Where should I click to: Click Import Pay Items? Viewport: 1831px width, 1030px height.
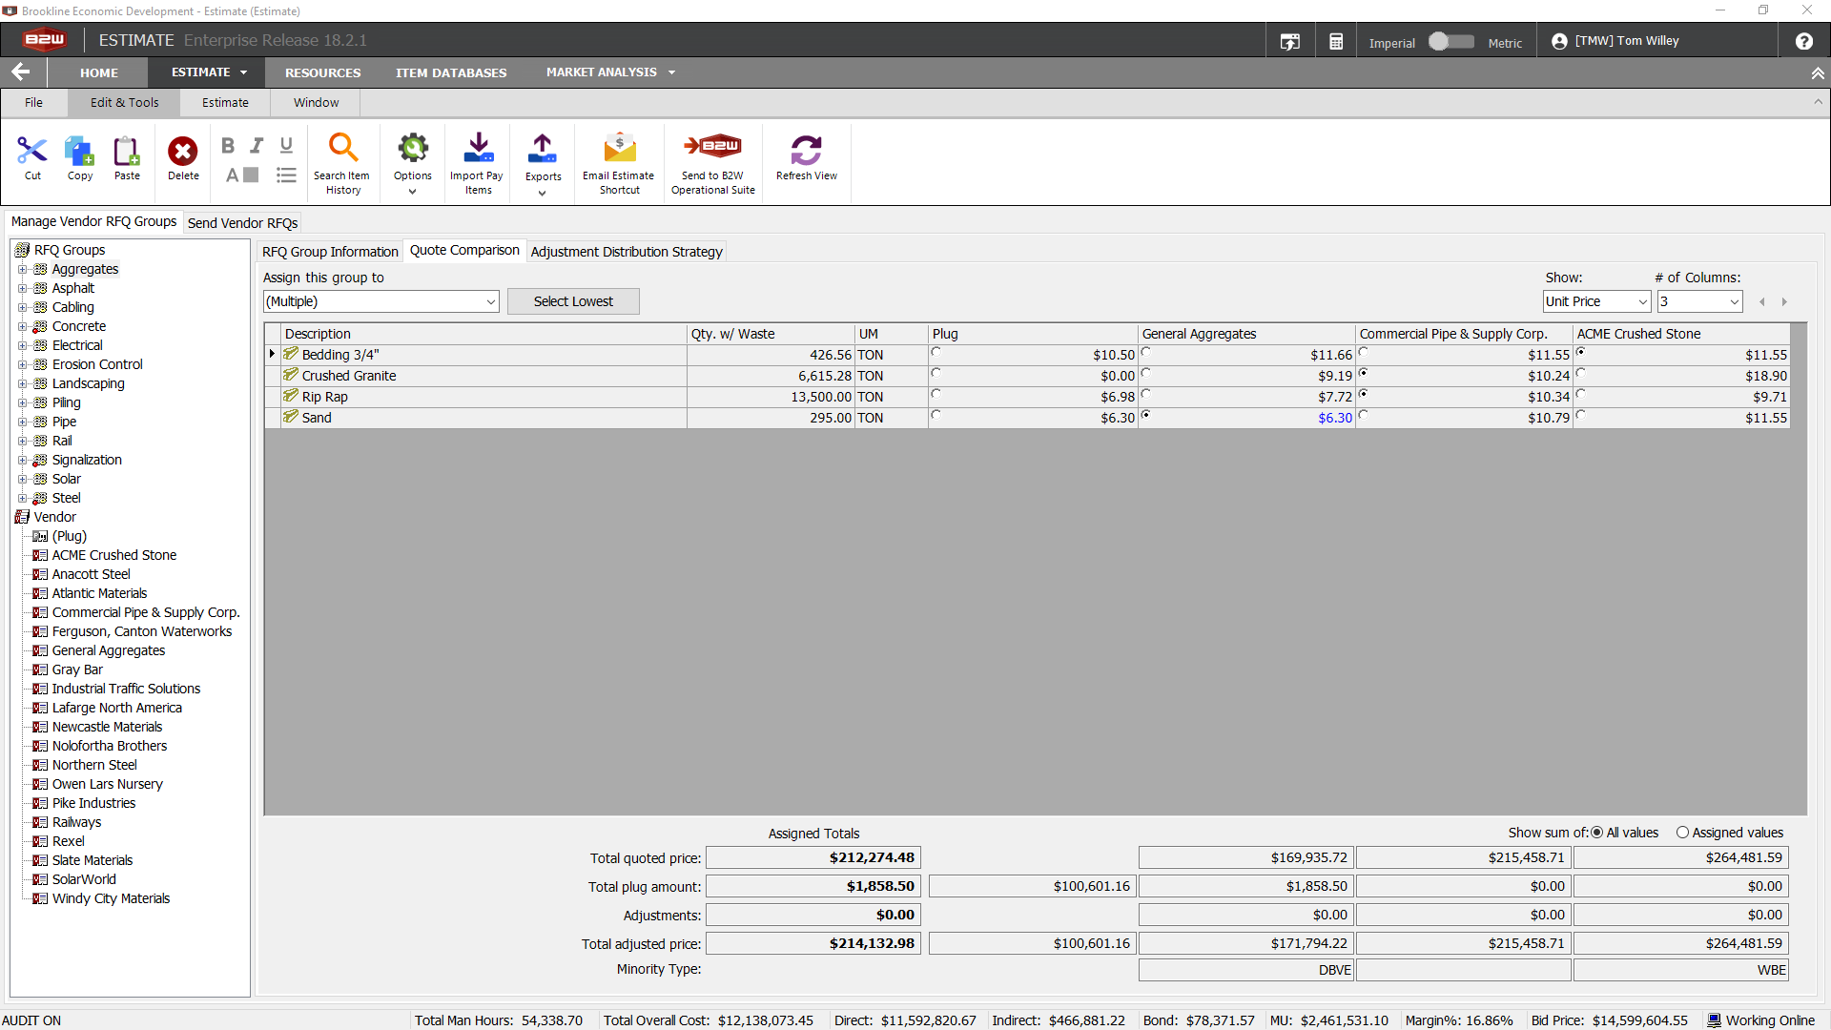[x=478, y=163]
